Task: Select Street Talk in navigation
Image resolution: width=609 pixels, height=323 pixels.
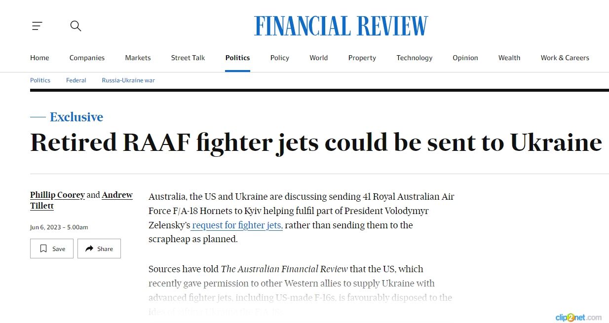Action: click(188, 58)
